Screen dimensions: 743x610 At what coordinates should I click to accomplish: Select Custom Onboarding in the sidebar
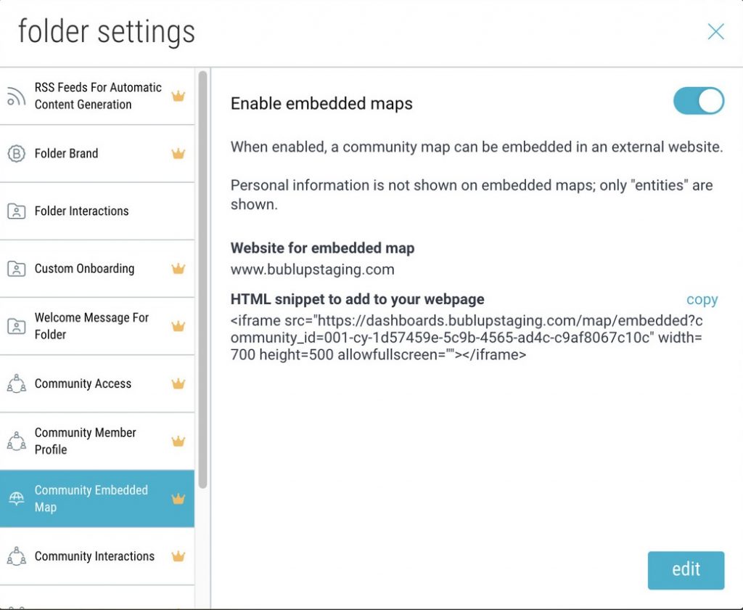pos(84,269)
